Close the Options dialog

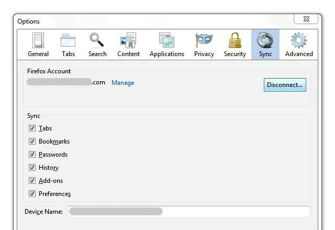tap(306, 19)
